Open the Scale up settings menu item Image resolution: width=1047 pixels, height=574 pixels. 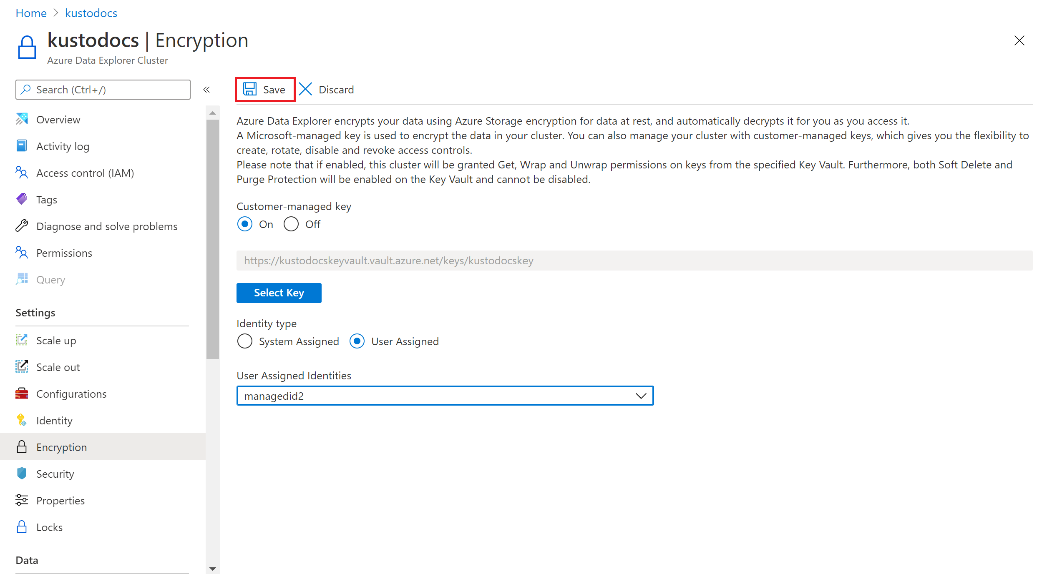pyautogui.click(x=56, y=340)
